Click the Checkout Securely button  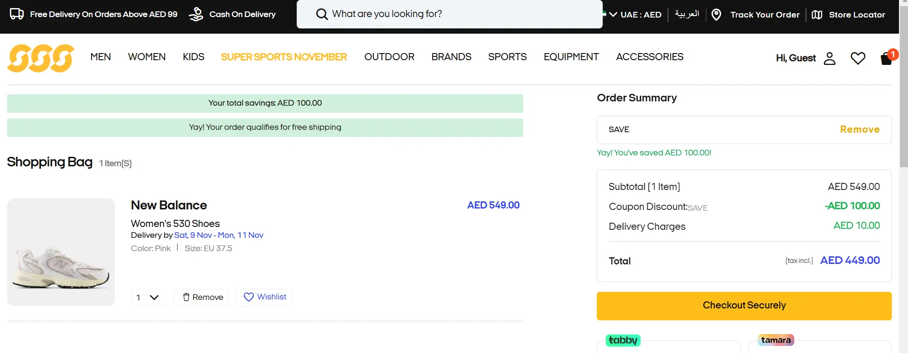click(x=744, y=306)
